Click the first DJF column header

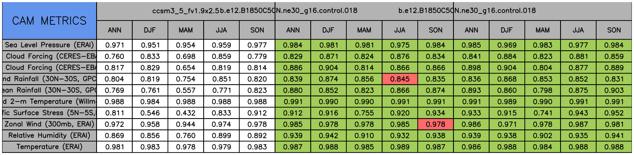[150, 30]
